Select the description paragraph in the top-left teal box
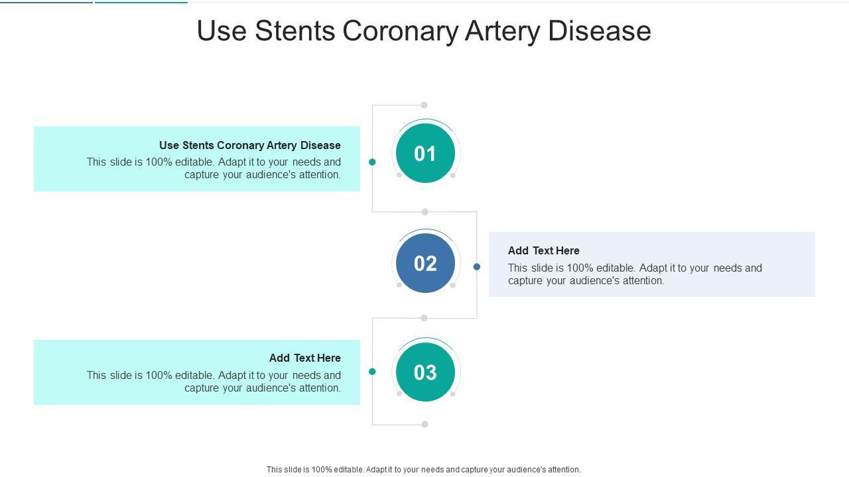Viewport: 849px width, 477px height. tap(214, 168)
